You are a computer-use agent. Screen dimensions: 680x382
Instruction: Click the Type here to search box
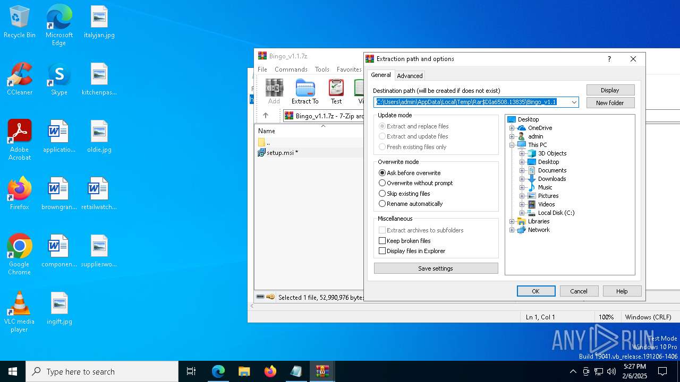click(102, 371)
